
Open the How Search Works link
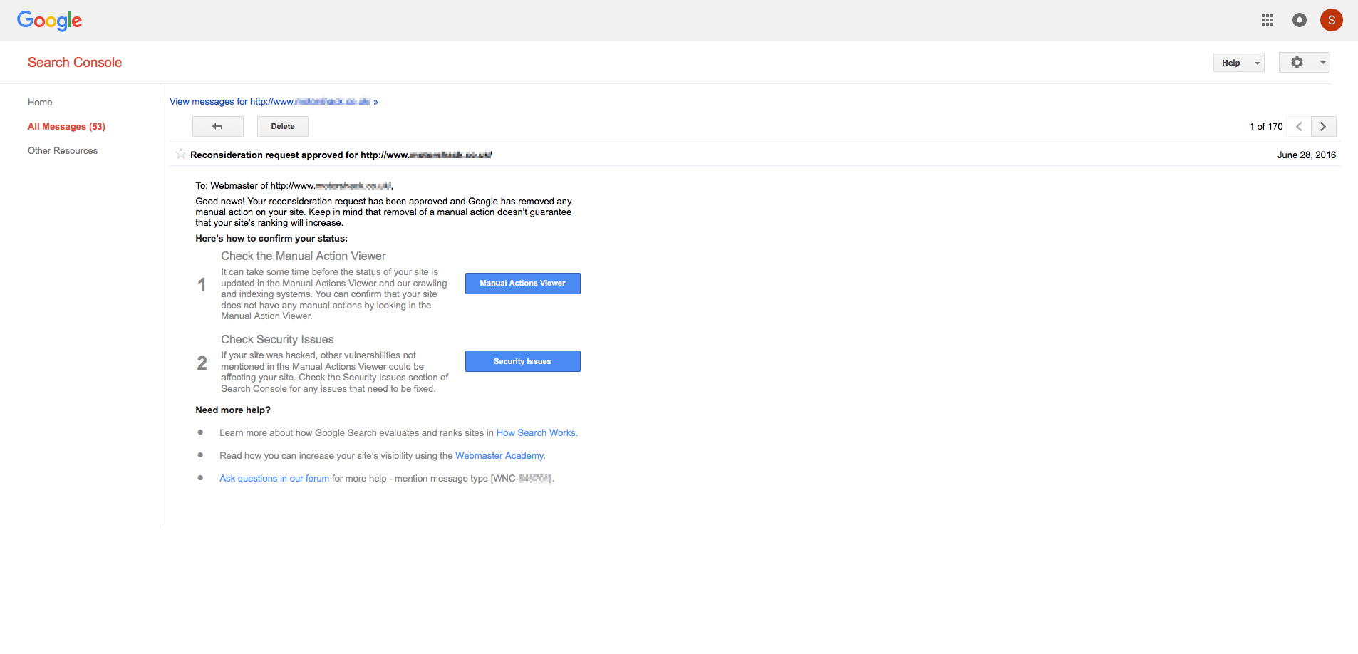click(537, 433)
